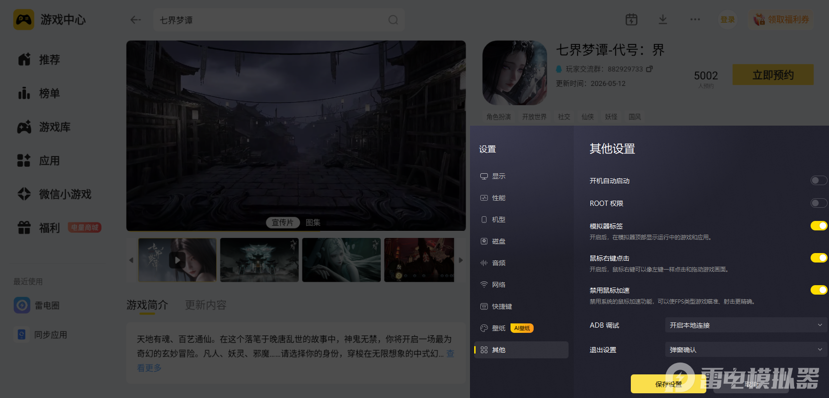Switch to 游戏简介 tab
Image resolution: width=829 pixels, height=398 pixels.
click(147, 305)
